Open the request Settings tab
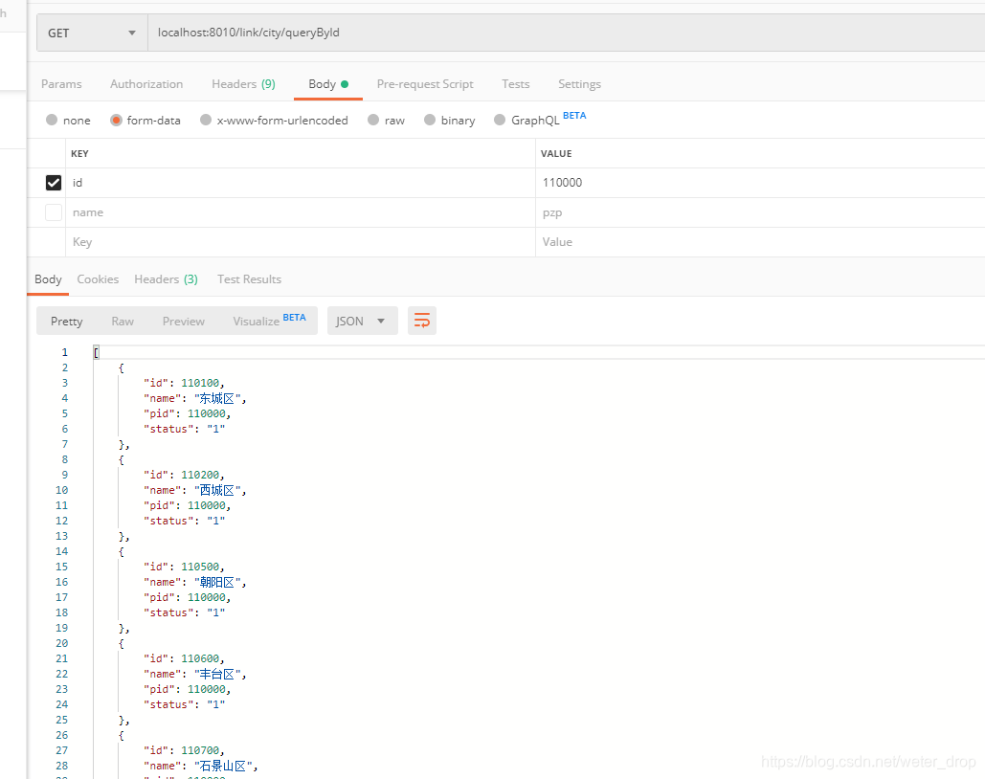This screenshot has height=779, width=985. point(579,83)
